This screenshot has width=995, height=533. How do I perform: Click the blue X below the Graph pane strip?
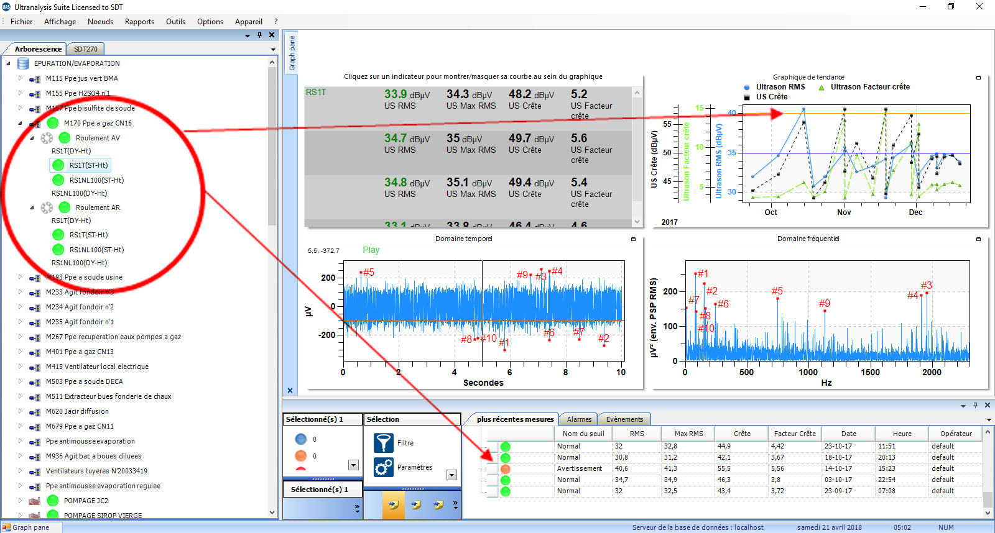(290, 390)
